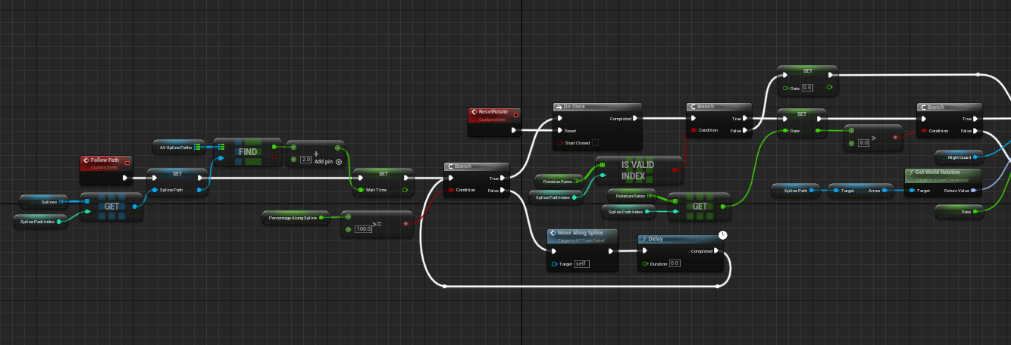This screenshot has width=1011, height=345.
Task: Click the self field on Move Along Spline
Action: (x=581, y=263)
